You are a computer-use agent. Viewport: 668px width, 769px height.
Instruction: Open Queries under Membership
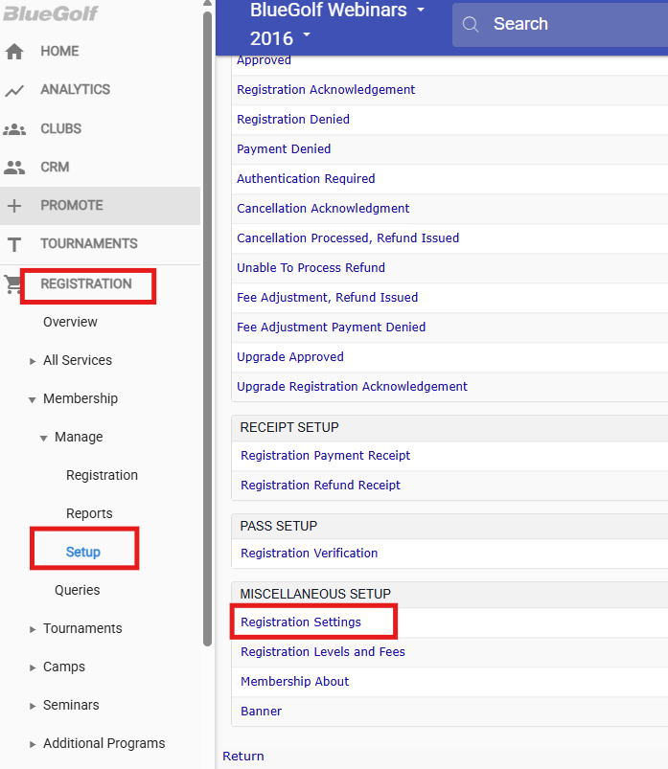(x=77, y=590)
